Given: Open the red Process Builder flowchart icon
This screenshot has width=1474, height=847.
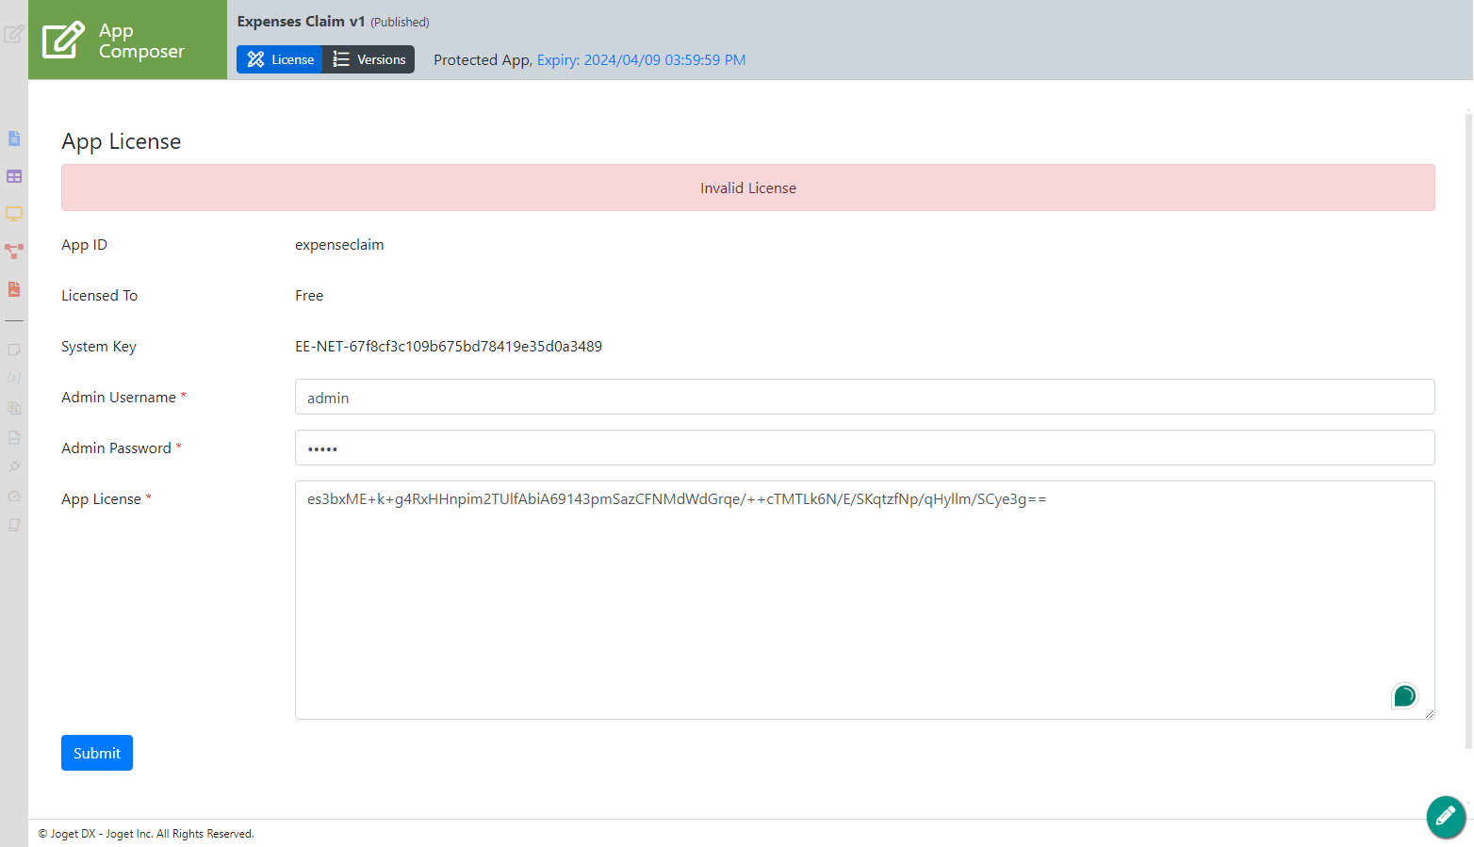Looking at the screenshot, I should click(x=14, y=252).
